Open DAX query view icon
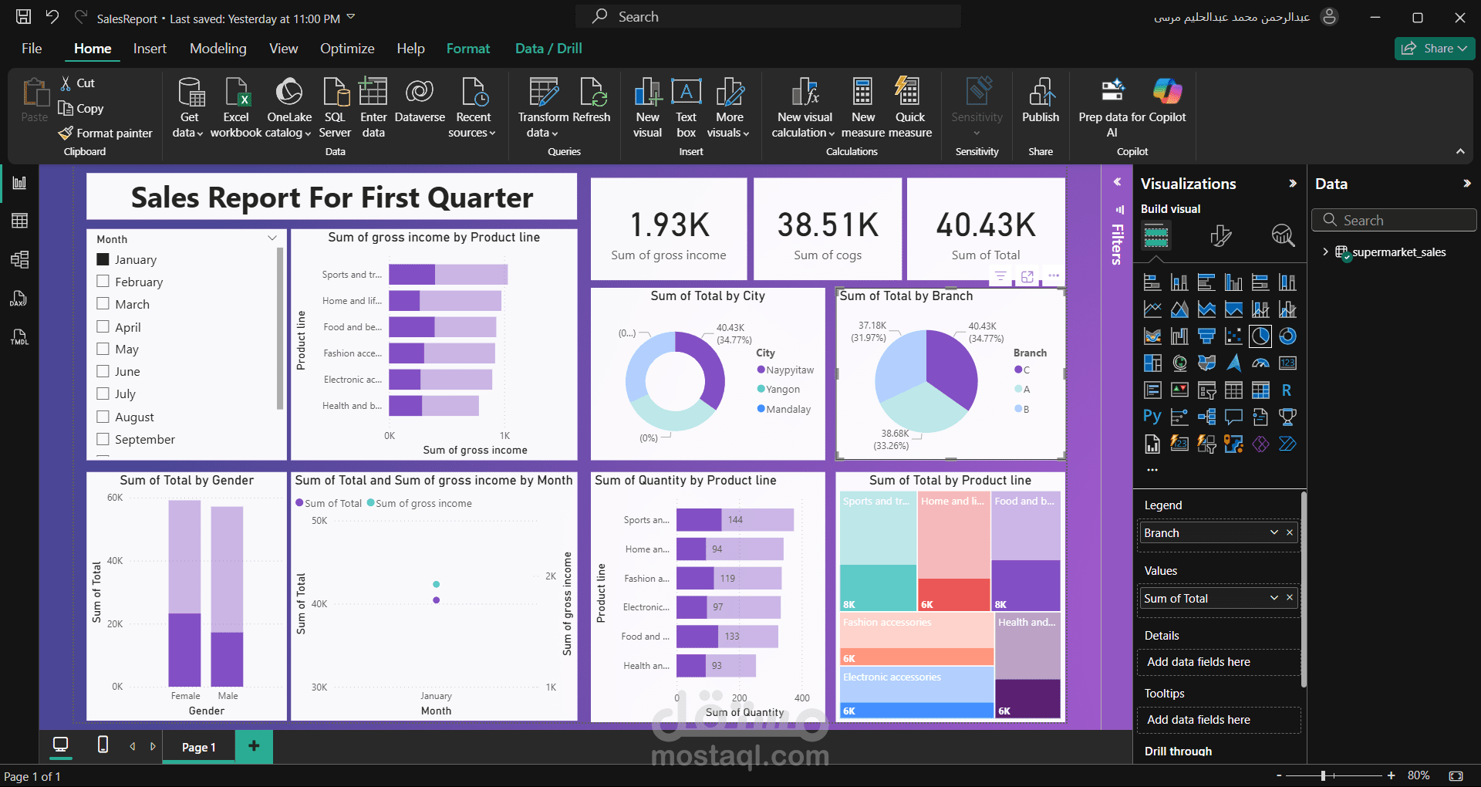1481x787 pixels. tap(19, 299)
